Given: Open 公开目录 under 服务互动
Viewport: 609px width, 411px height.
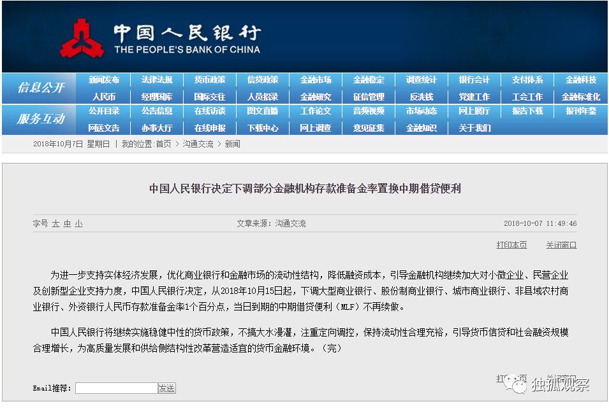Looking at the screenshot, I should click(x=104, y=111).
